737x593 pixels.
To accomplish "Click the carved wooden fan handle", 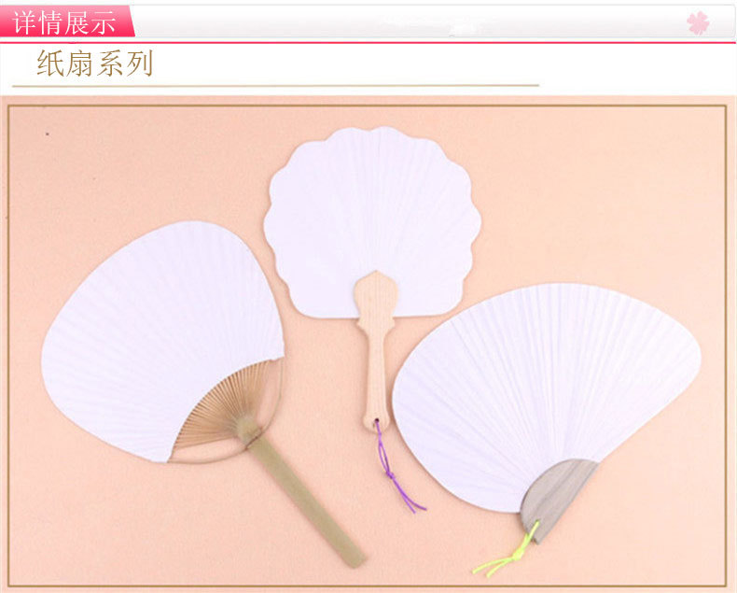I will (x=375, y=349).
